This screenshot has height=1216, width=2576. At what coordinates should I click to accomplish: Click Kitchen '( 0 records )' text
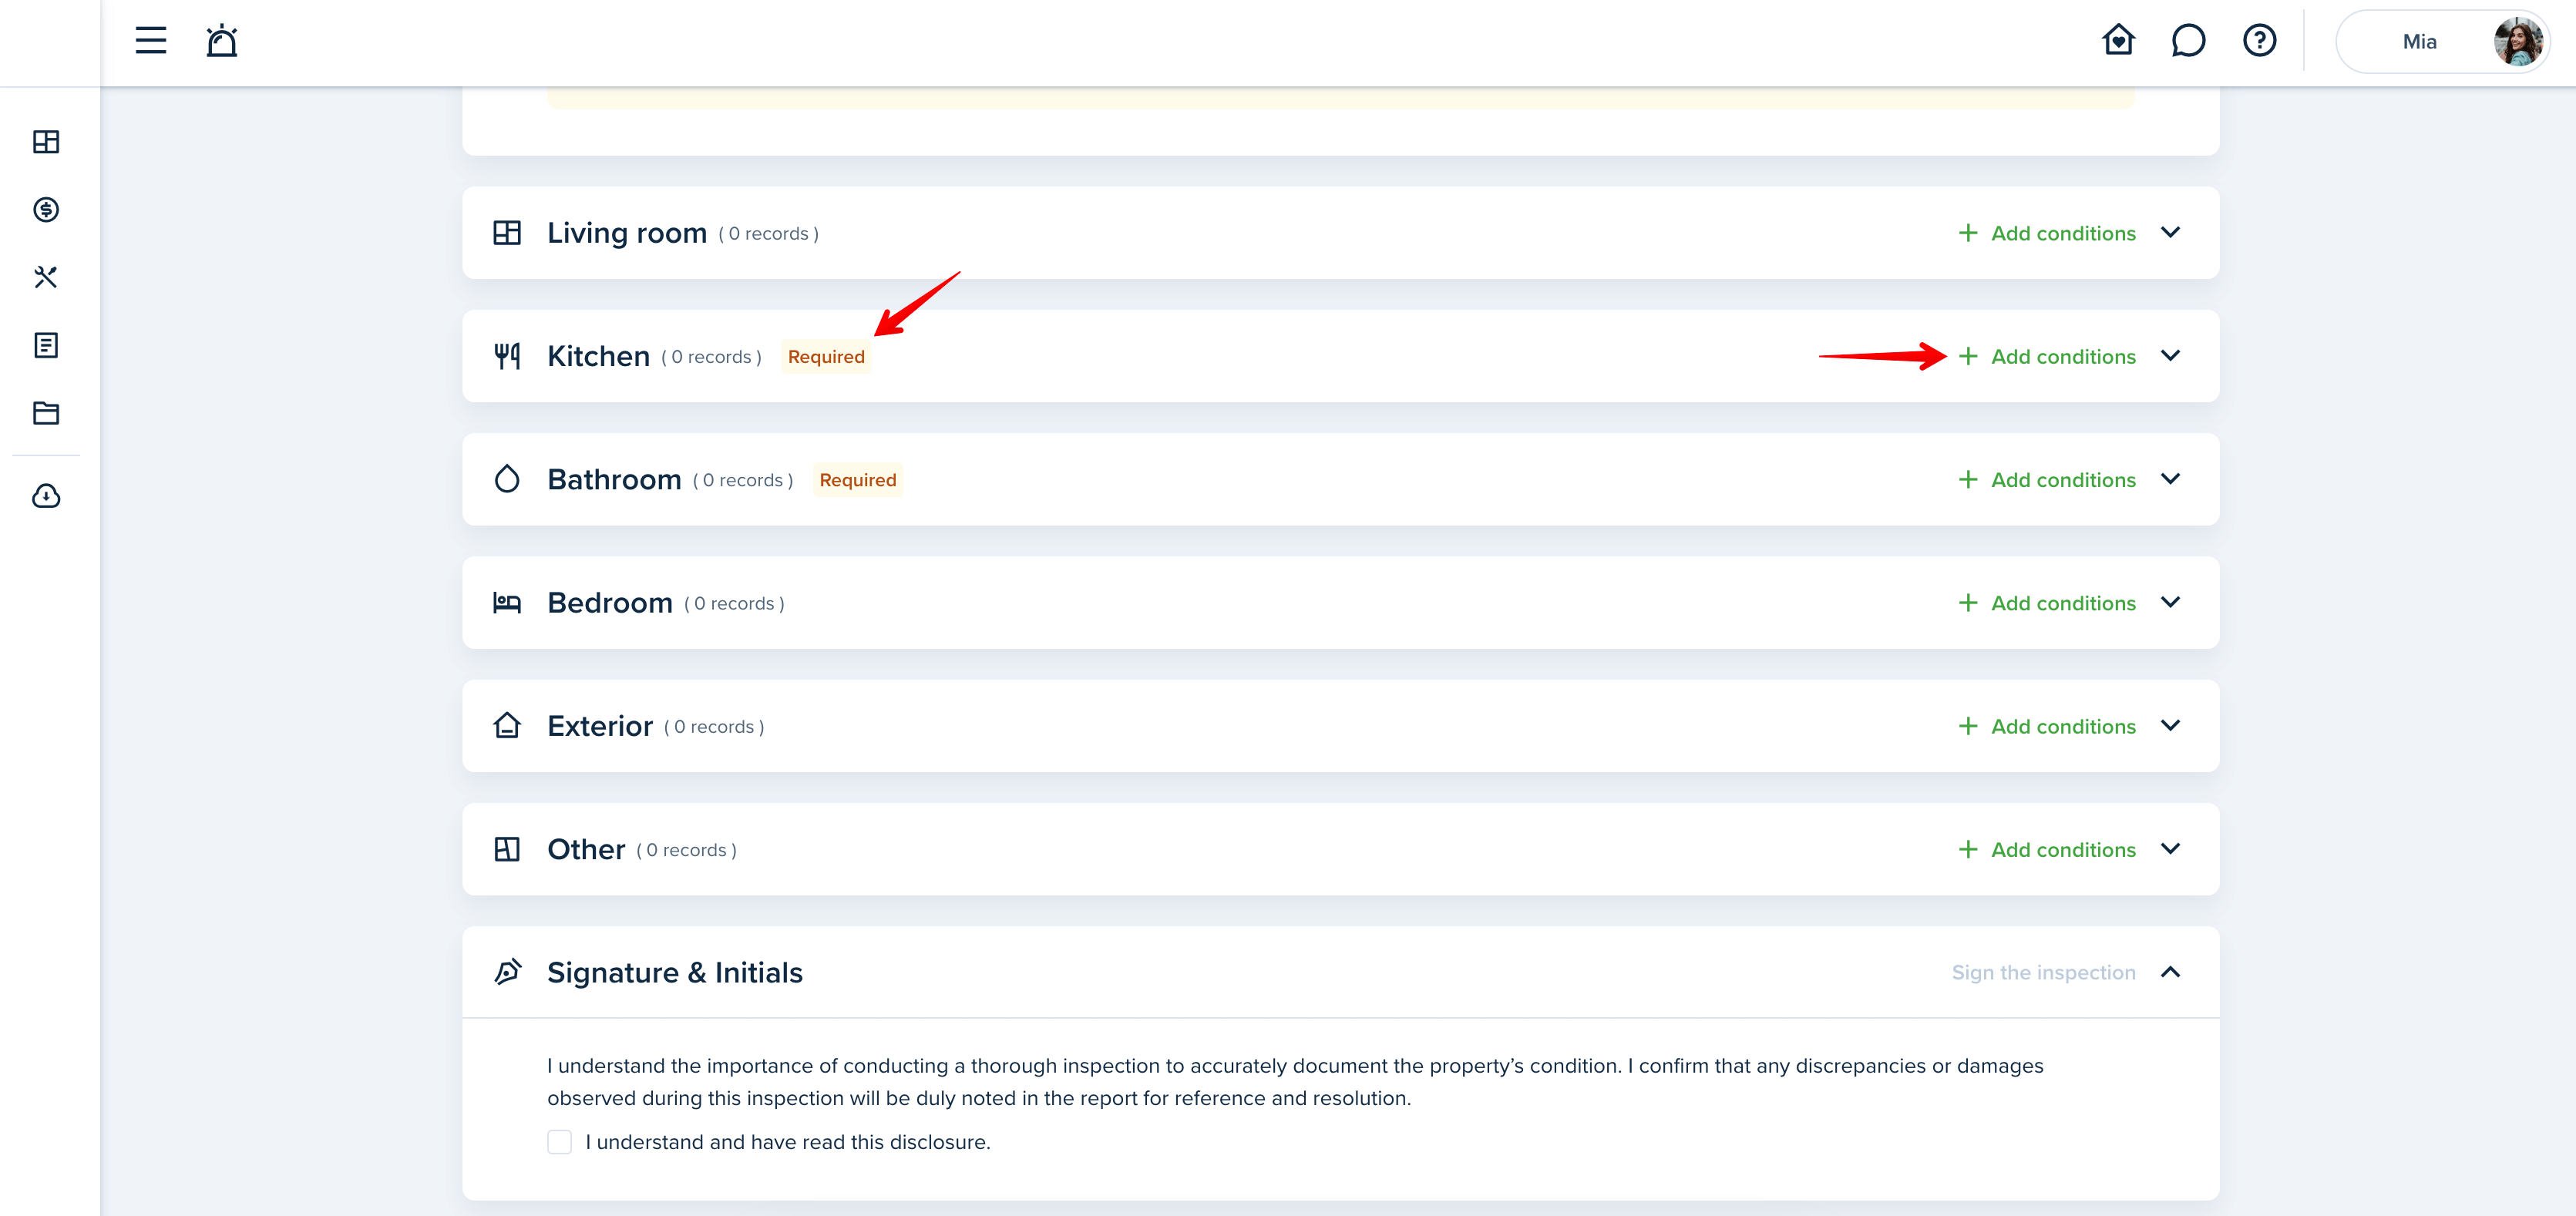pos(711,357)
